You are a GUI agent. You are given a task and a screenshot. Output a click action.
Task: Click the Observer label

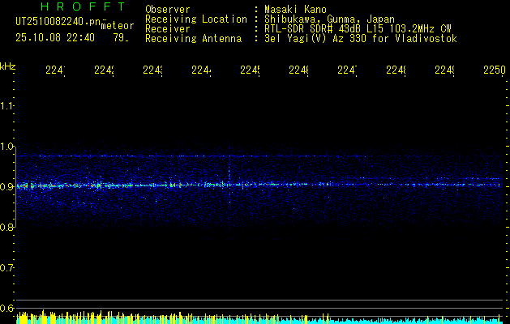coord(168,10)
